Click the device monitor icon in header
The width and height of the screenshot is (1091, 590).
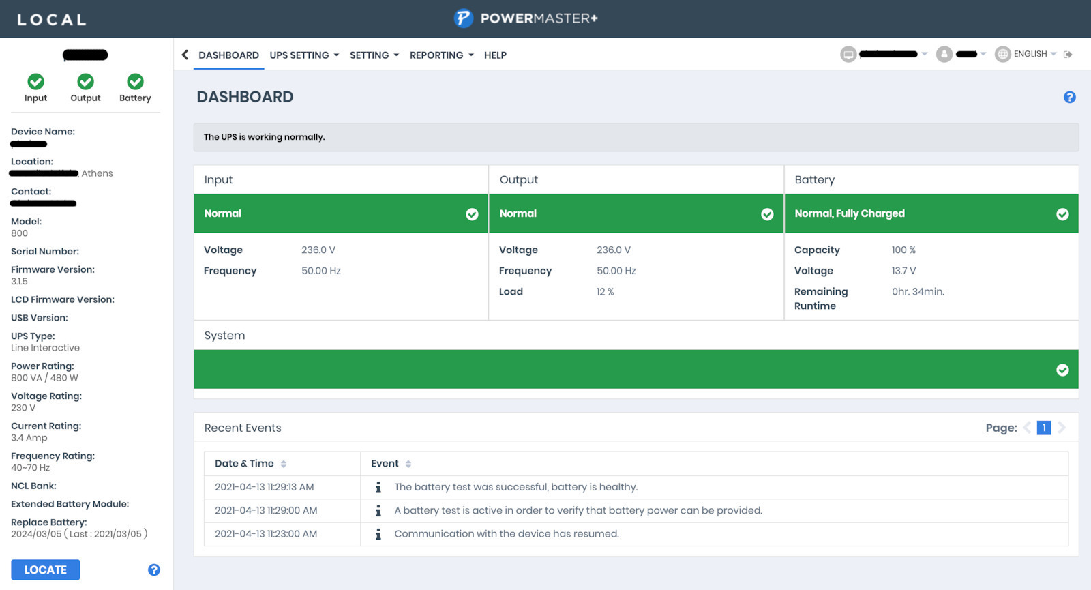point(848,54)
